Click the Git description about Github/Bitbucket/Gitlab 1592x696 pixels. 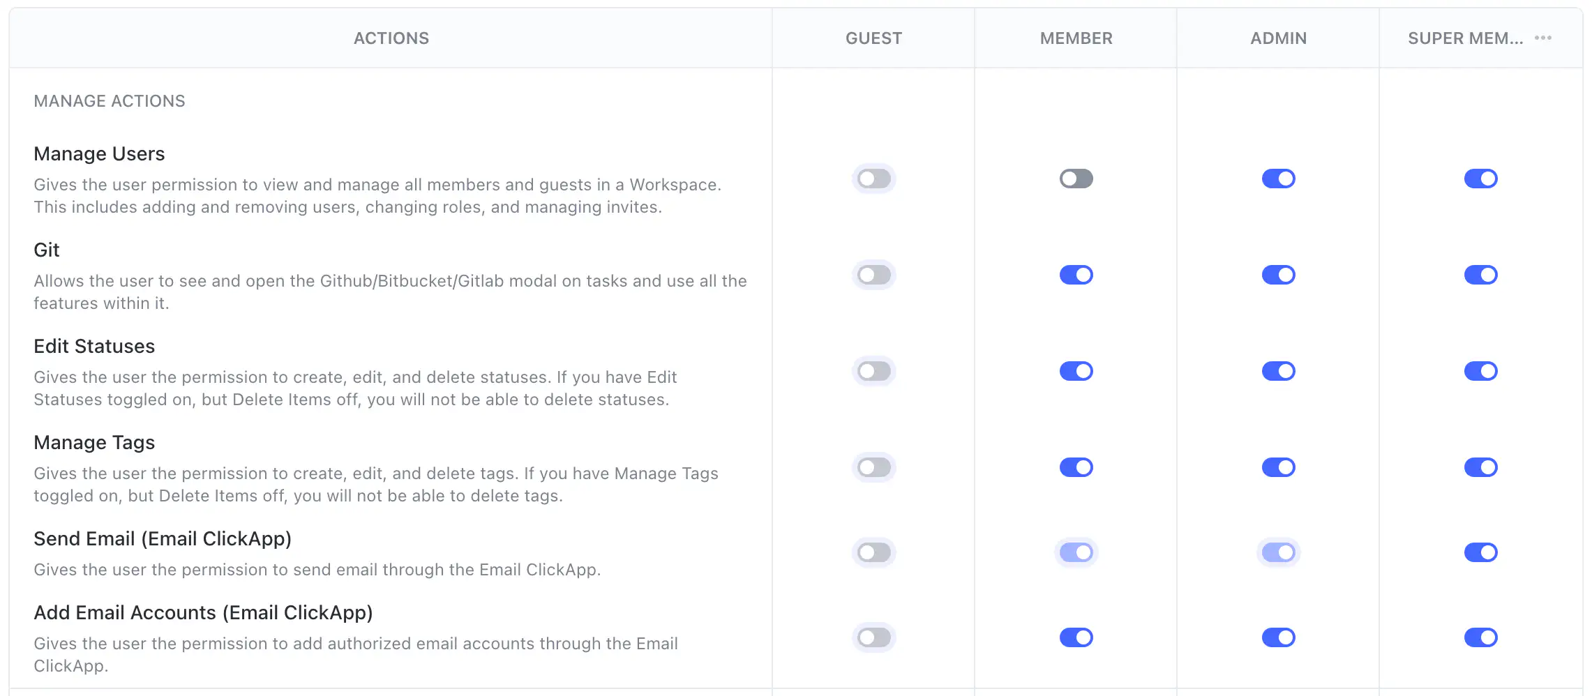click(390, 292)
